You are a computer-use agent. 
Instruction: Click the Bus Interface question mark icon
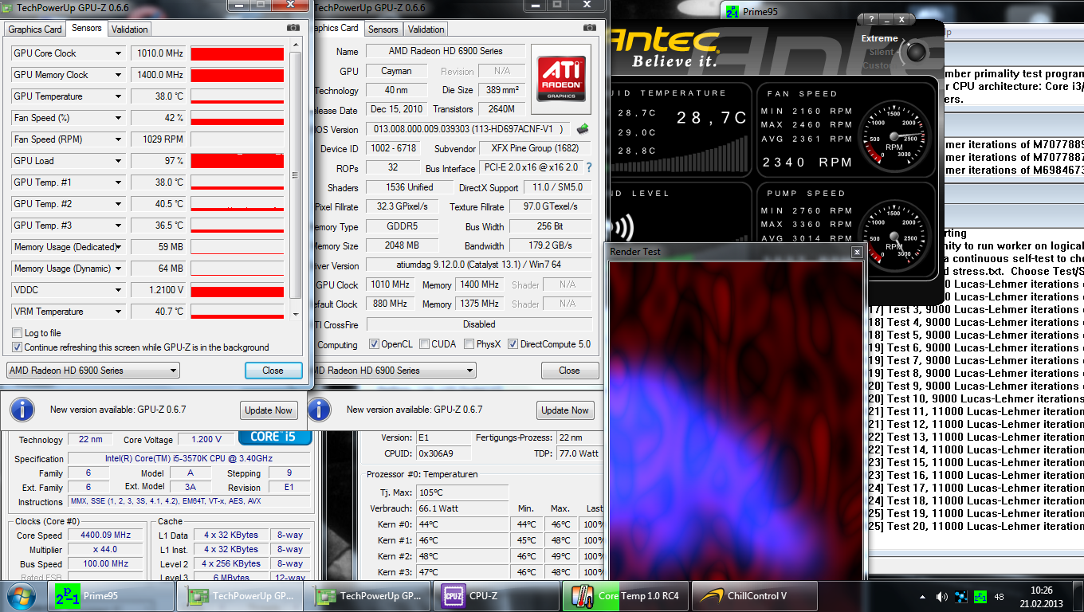click(x=589, y=168)
